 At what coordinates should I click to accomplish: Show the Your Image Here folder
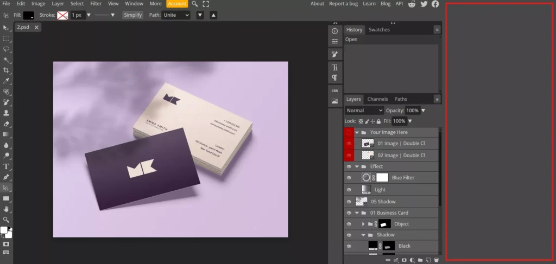(349, 132)
